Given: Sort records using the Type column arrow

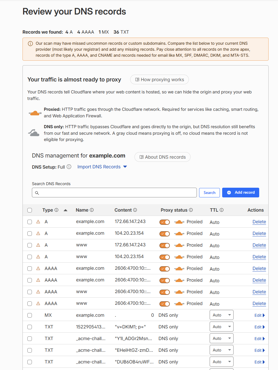Looking at the screenshot, I should click(x=66, y=210).
